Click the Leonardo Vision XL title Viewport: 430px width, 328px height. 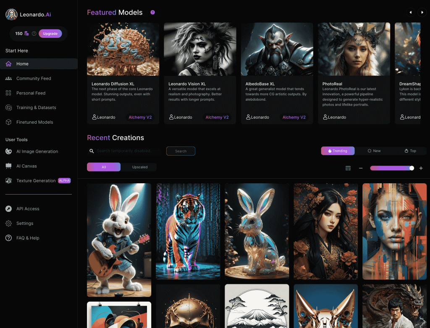(x=187, y=84)
